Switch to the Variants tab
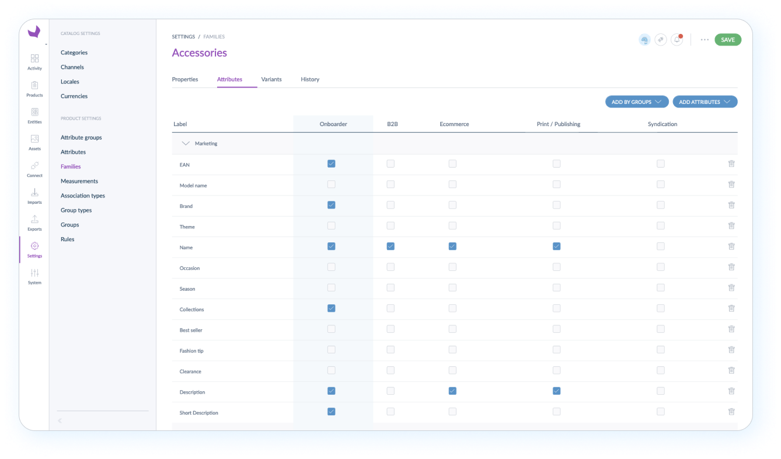 (271, 79)
